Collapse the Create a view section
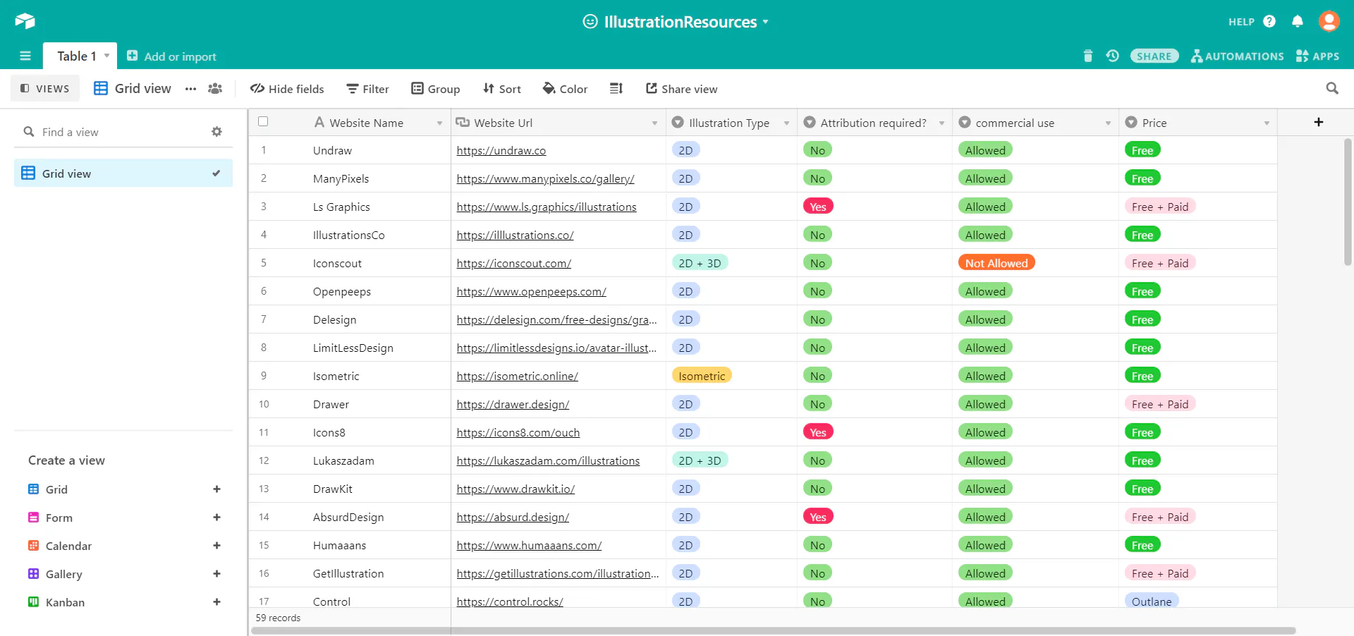This screenshot has width=1354, height=636. pos(66,460)
